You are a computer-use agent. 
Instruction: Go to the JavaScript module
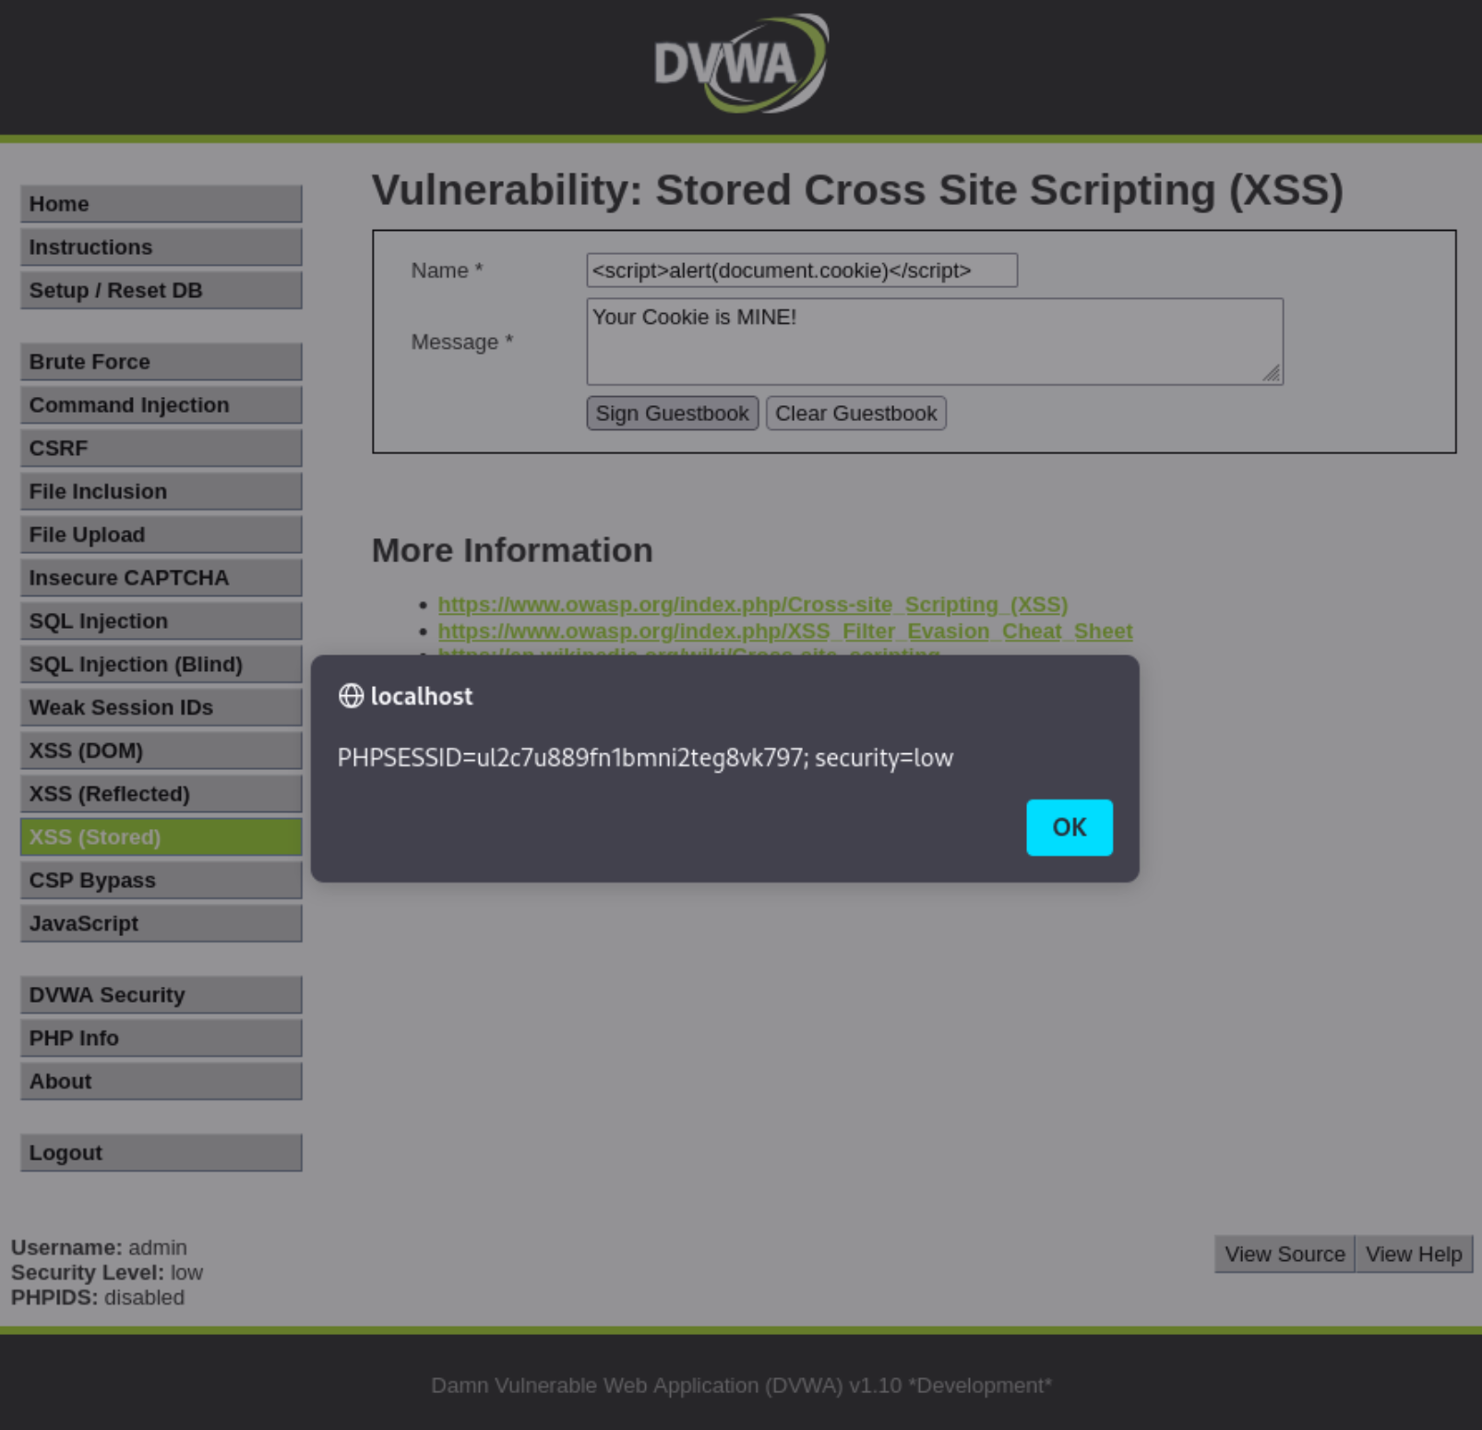click(x=161, y=923)
